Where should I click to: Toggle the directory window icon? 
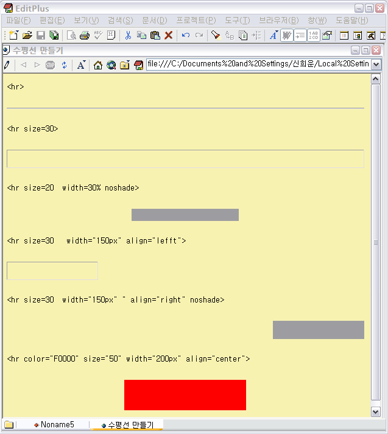click(x=344, y=35)
